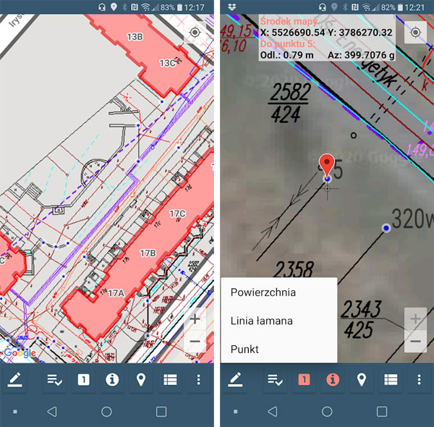The image size is (434, 427).
Task: Tap building label 13B on left map
Action: click(135, 37)
